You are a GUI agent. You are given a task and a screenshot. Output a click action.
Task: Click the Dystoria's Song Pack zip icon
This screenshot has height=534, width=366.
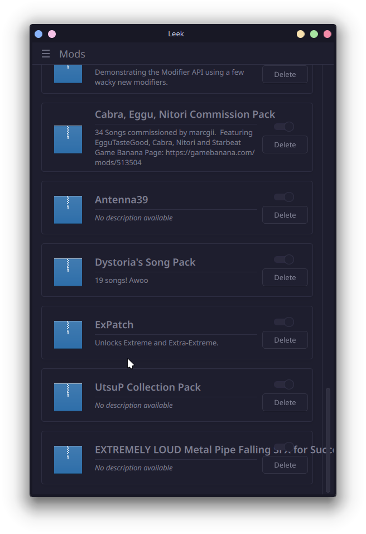pyautogui.click(x=68, y=272)
